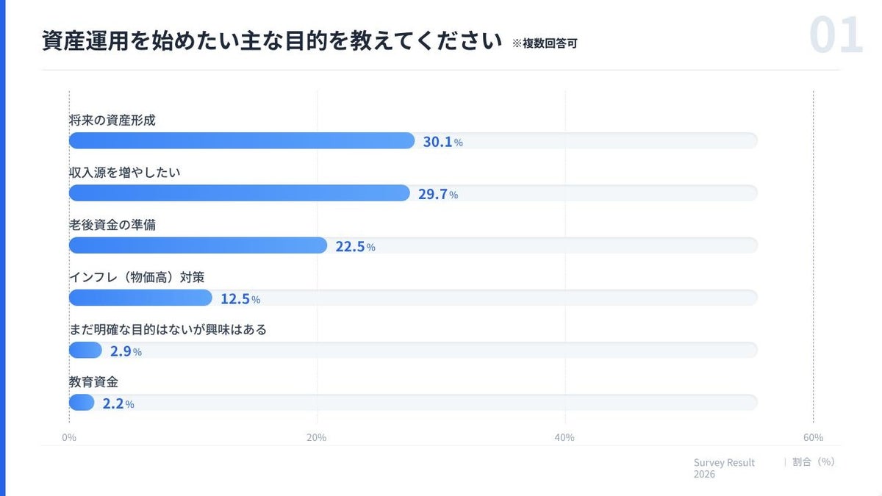This screenshot has width=882, height=496.
Task: Click the 29.7% value label
Action: (438, 194)
